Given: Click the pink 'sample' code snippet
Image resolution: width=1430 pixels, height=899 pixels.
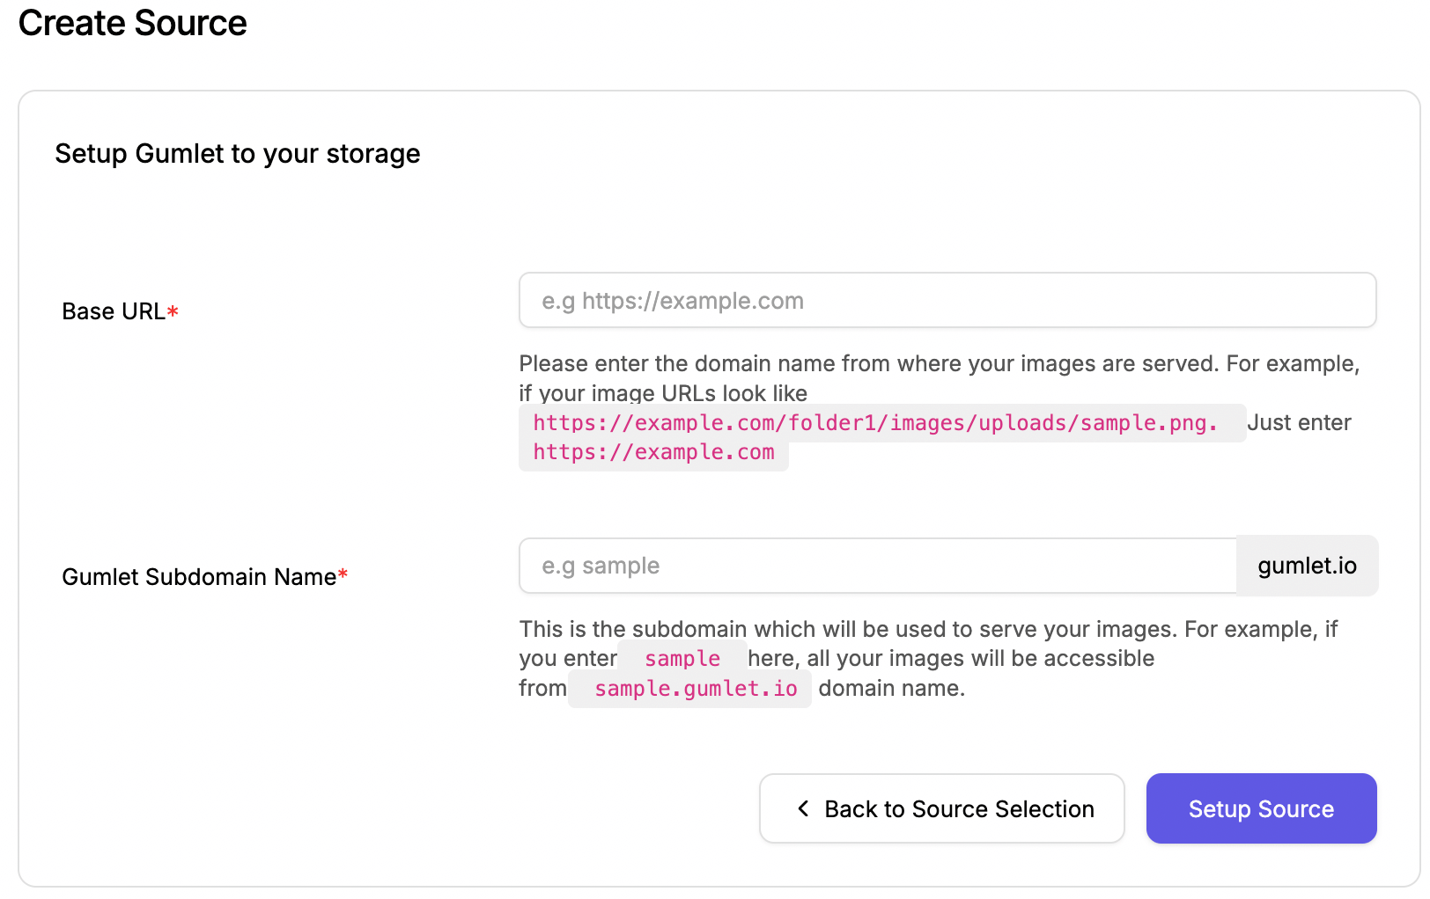Looking at the screenshot, I should tap(682, 658).
